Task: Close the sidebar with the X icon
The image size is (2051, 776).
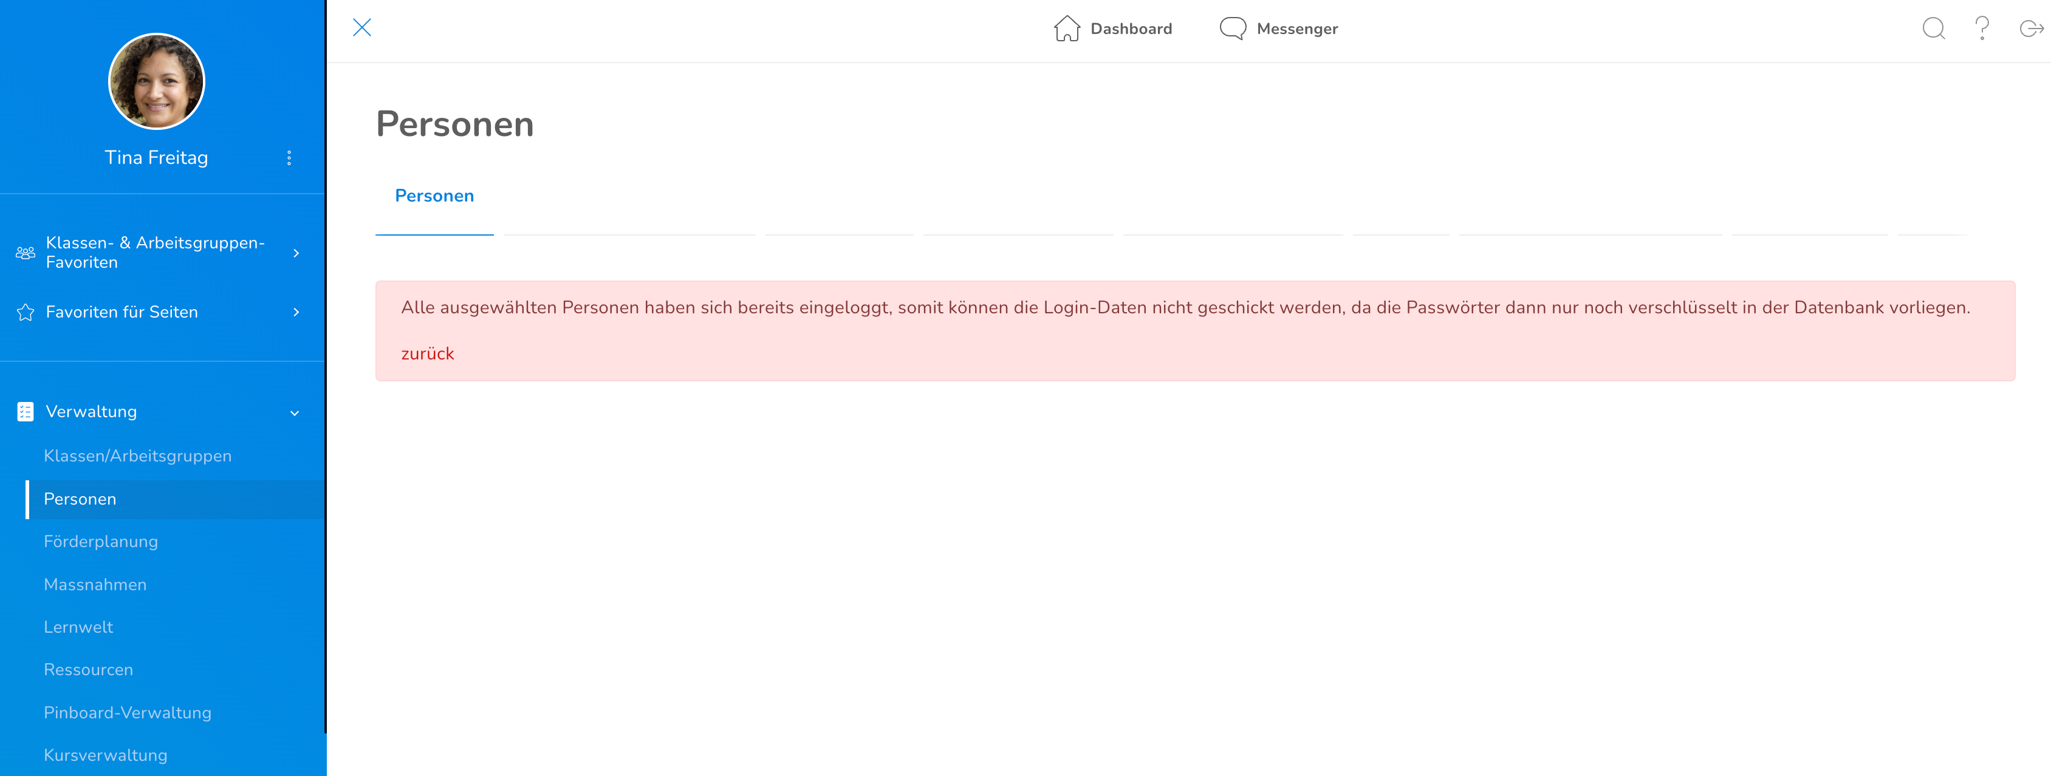Action: (x=361, y=28)
